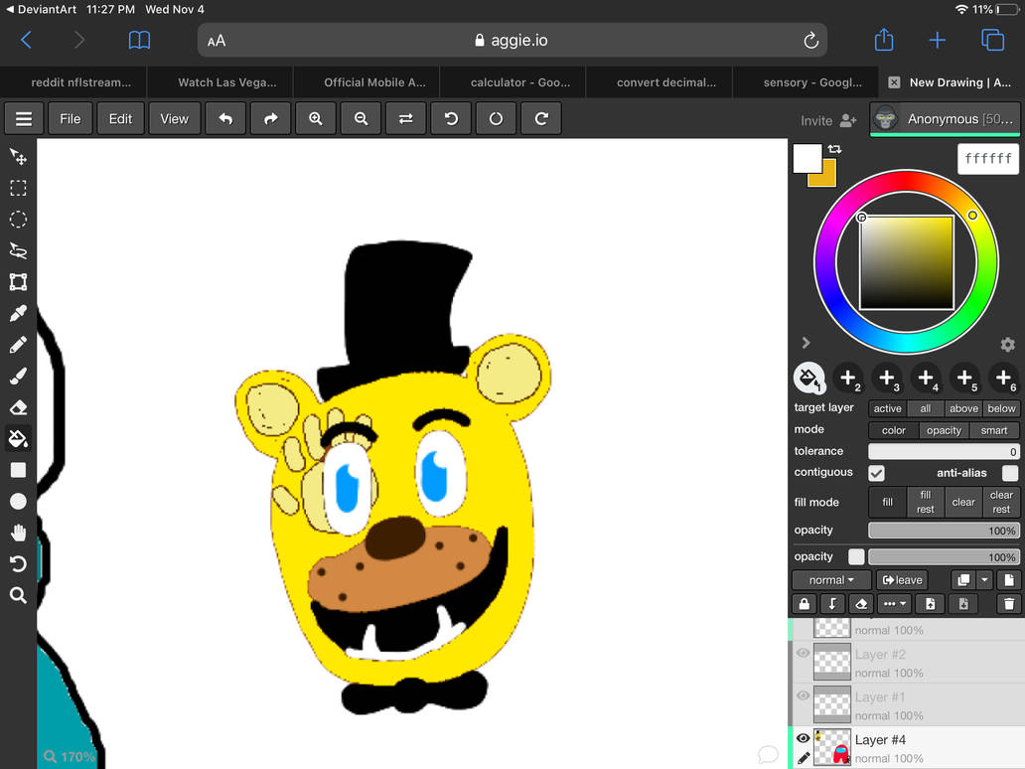Viewport: 1025px width, 769px height.
Task: Open the Edit menu
Action: click(x=120, y=119)
